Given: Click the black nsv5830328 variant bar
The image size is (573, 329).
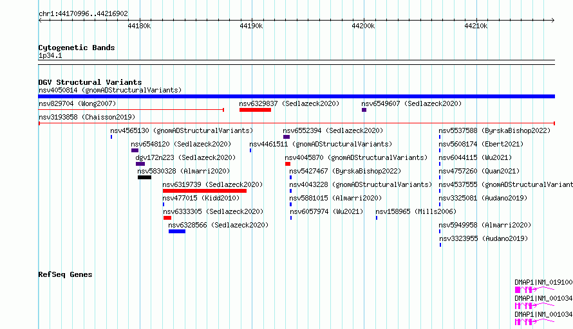Looking at the screenshot, I should click(144, 177).
